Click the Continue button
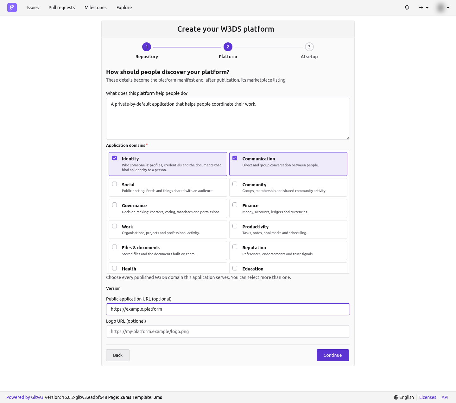Viewport: 456px width, 403px height. pyautogui.click(x=333, y=355)
